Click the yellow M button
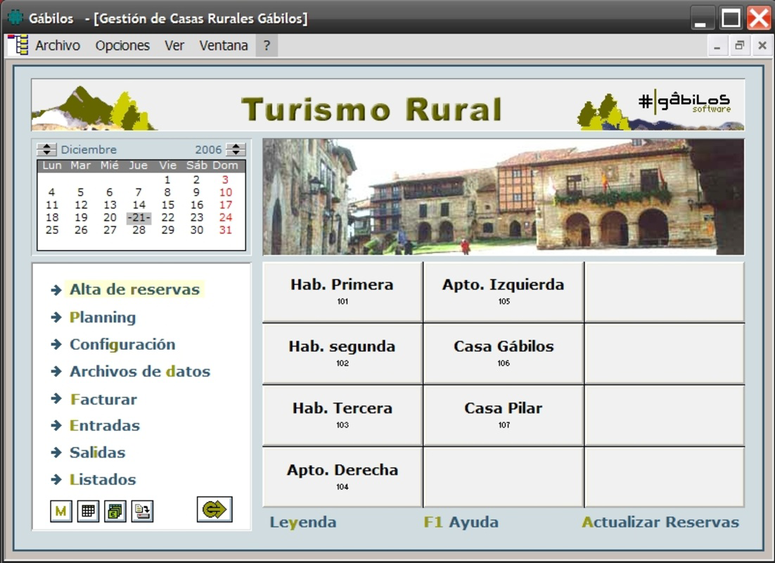The image size is (775, 563). [x=60, y=511]
